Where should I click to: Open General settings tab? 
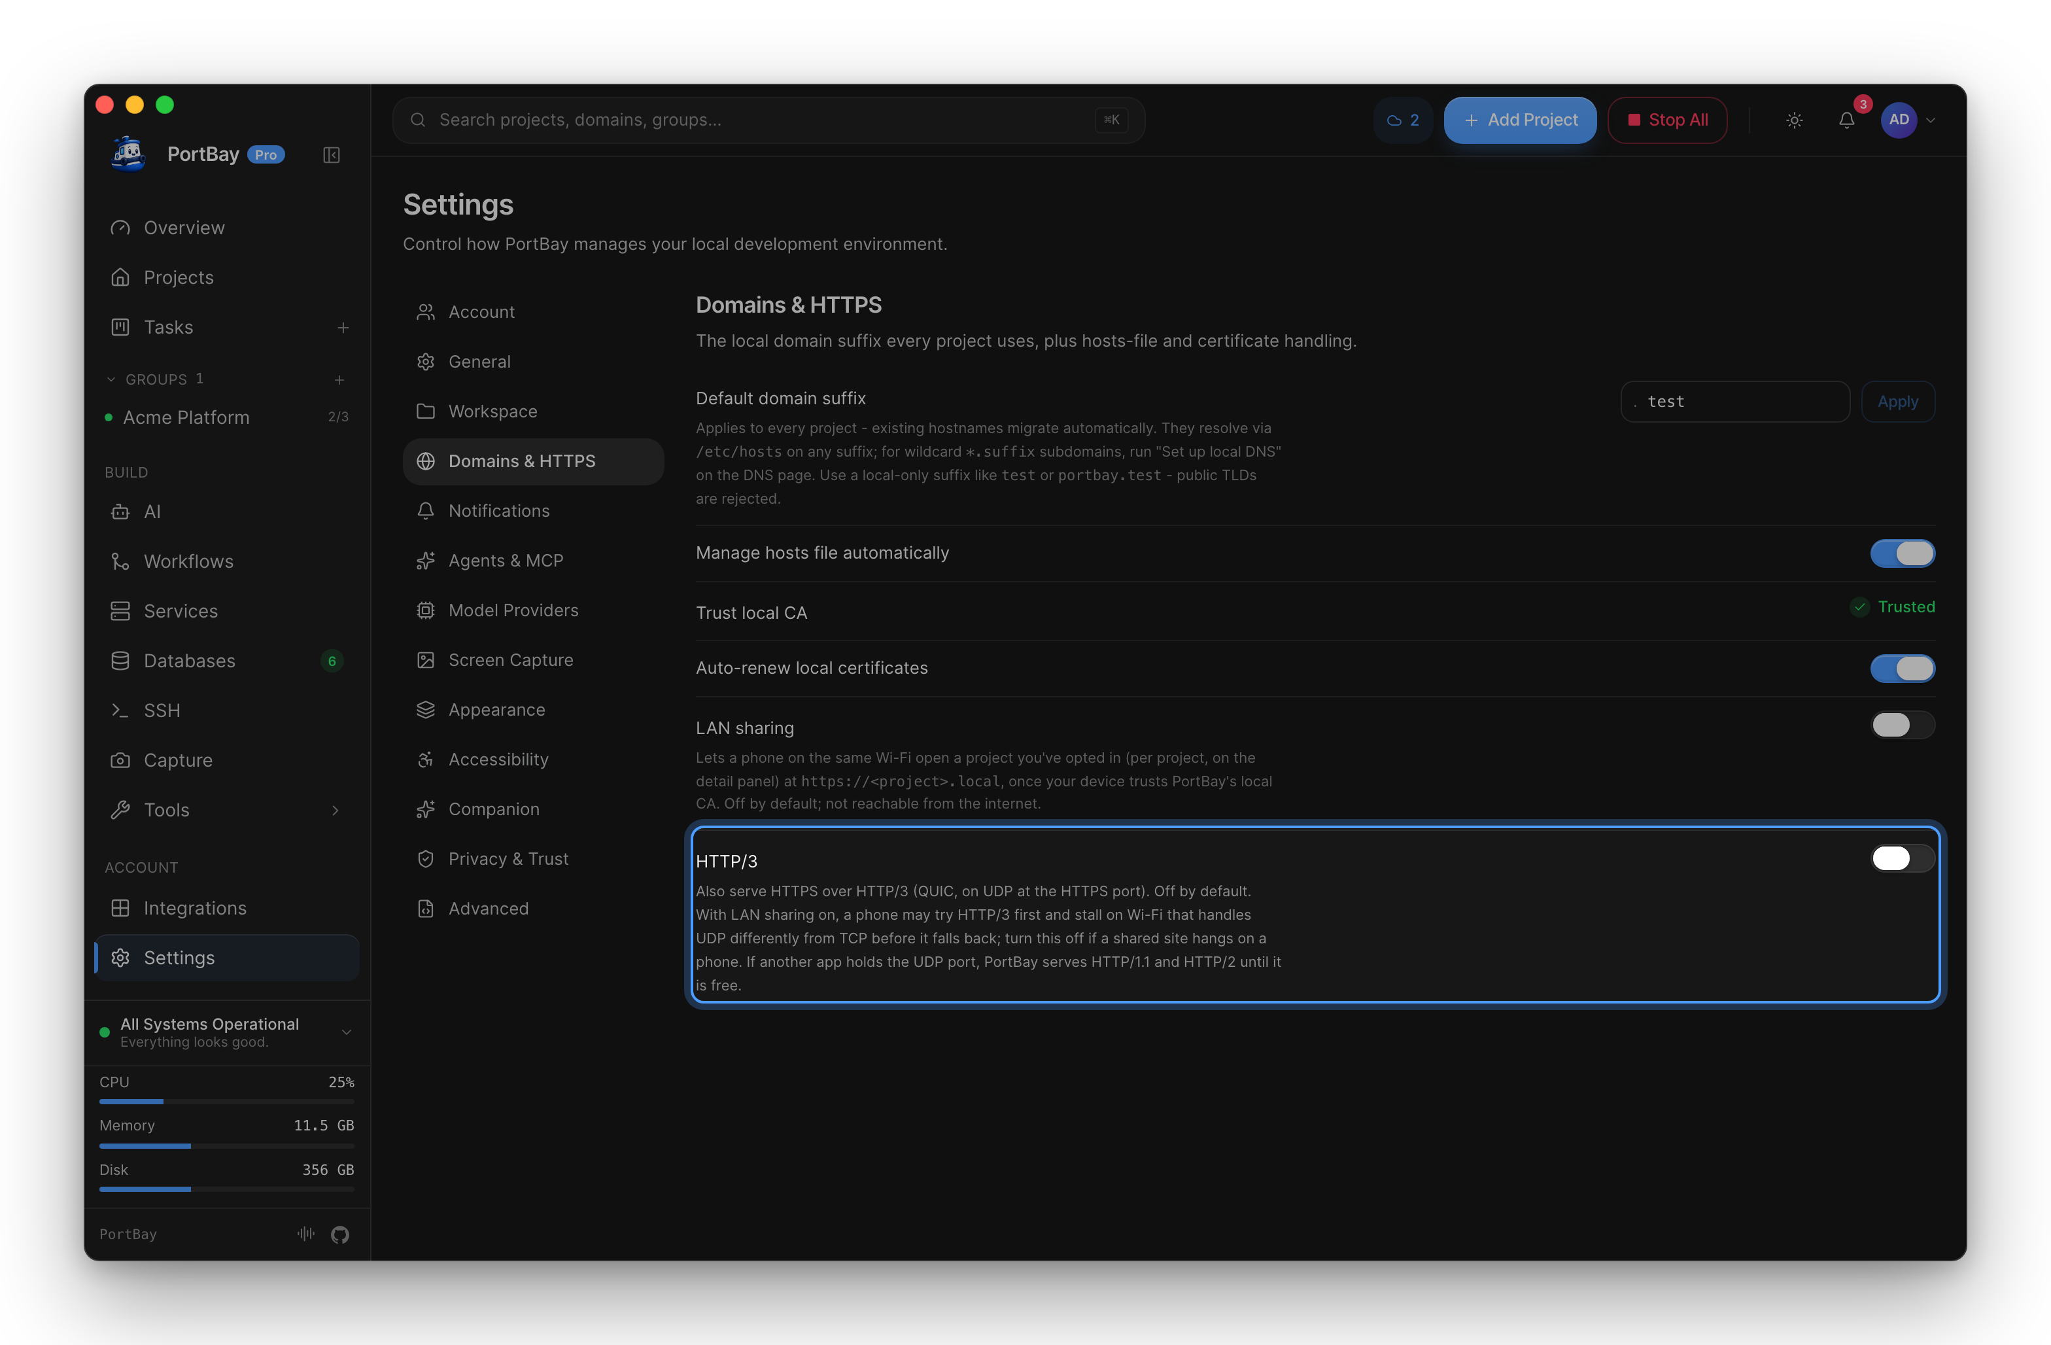(x=534, y=362)
